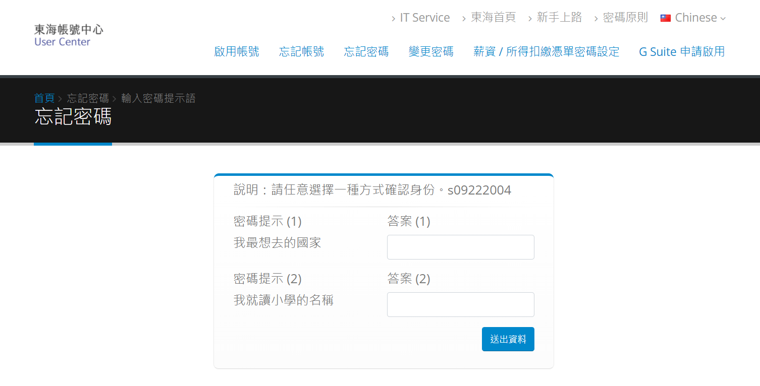Open 薪資 / 所得扣繳憑單密碼設定 menu item

pos(547,51)
